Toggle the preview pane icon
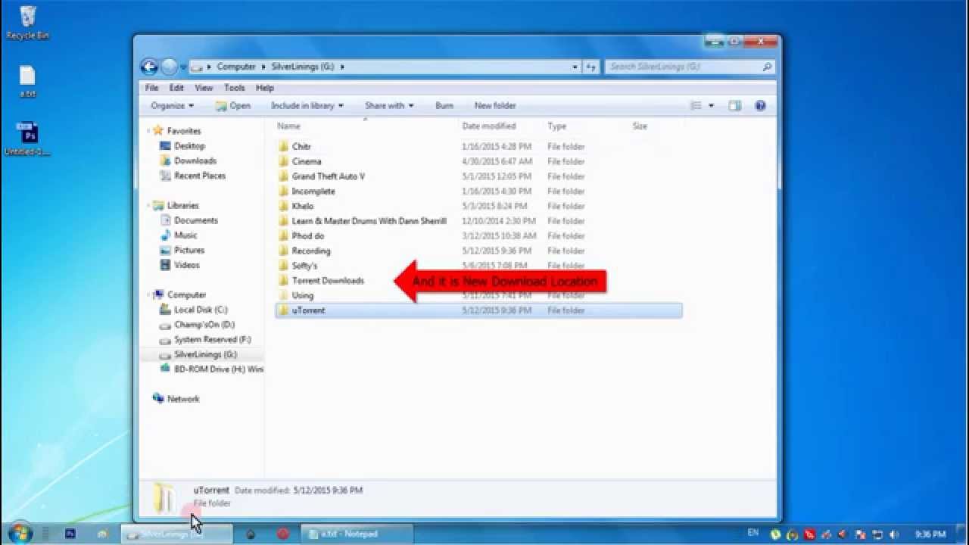 click(x=734, y=106)
